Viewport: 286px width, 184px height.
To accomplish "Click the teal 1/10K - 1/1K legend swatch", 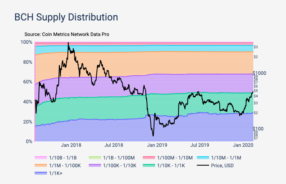I will tap(149, 166).
